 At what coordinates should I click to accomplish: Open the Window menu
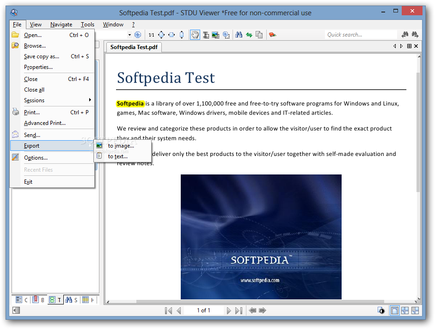pyautogui.click(x=113, y=25)
